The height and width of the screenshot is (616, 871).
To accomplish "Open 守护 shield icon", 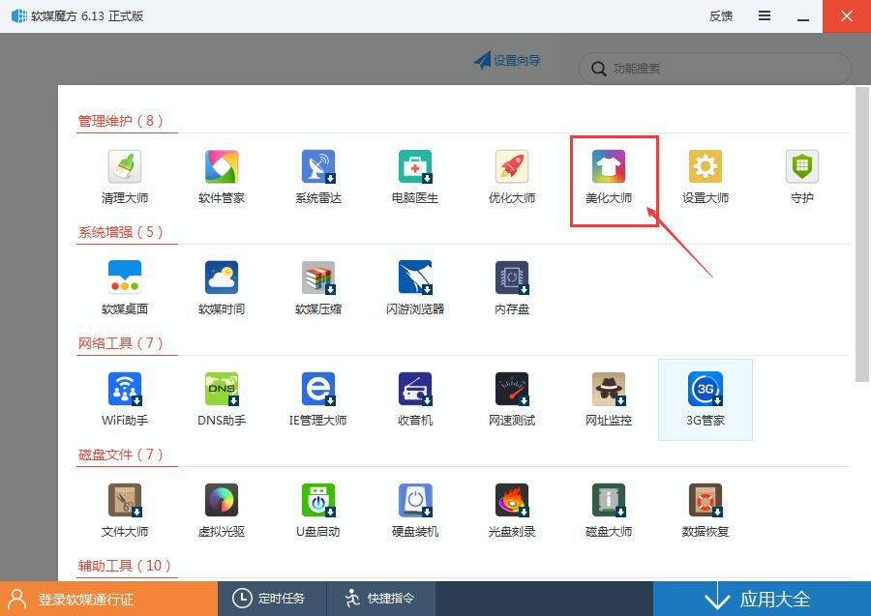I will (801, 176).
